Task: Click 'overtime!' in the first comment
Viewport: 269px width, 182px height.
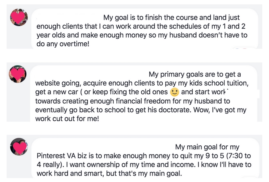Action: (74, 44)
